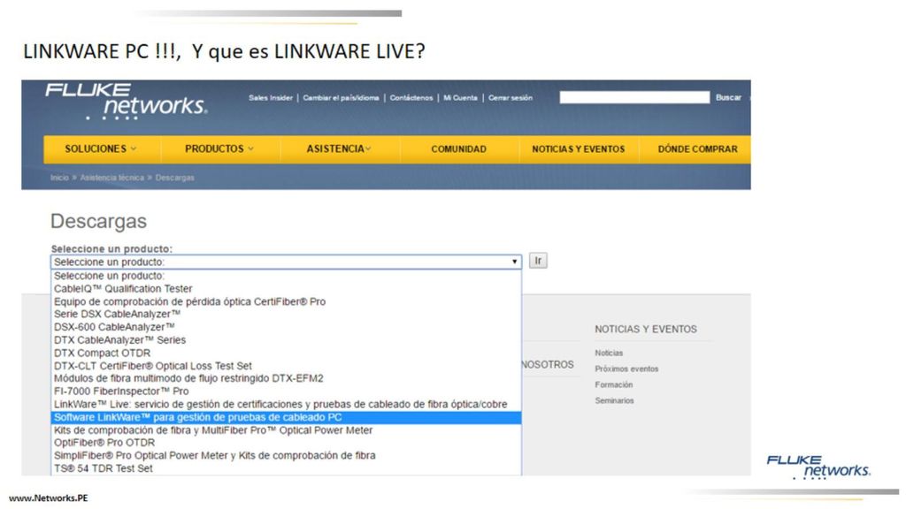The width and height of the screenshot is (906, 509).
Task: Click the Inicio breadcrumb link
Action: coord(59,178)
